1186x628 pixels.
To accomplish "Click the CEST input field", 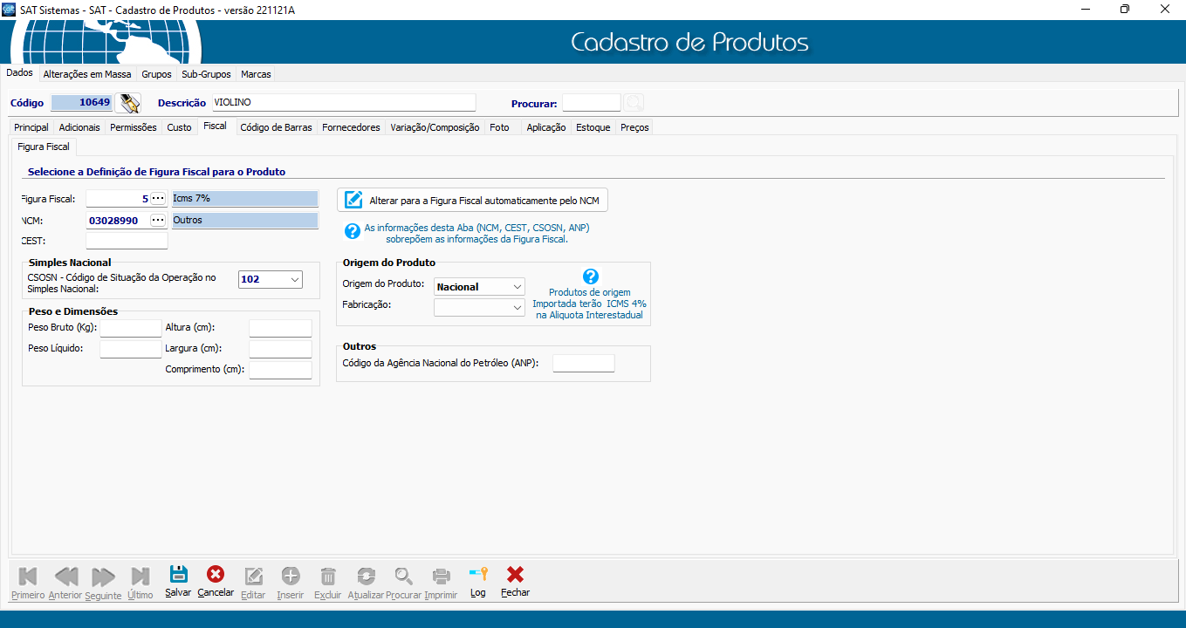I will (127, 241).
